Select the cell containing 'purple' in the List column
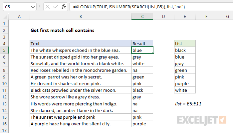 coord(185,83)
